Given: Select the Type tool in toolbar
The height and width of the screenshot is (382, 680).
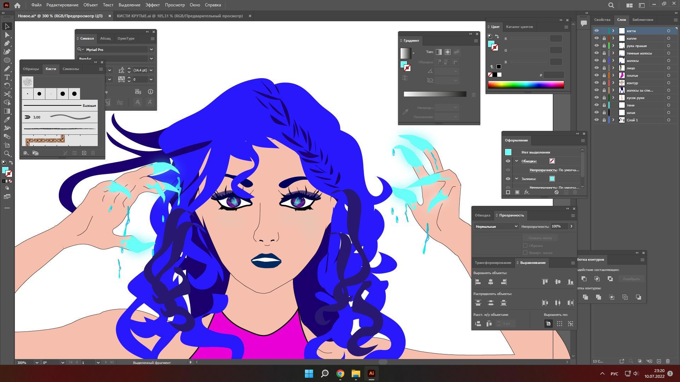Looking at the screenshot, I should coord(7,77).
